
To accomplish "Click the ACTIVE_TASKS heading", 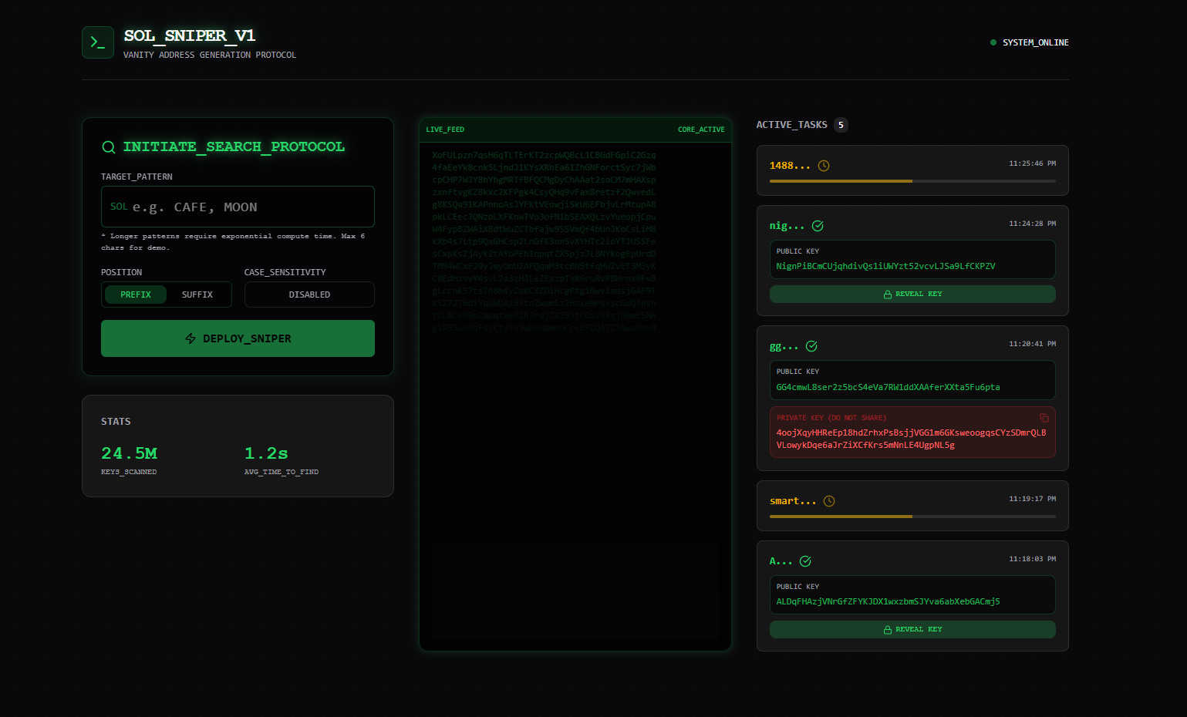I will pos(791,125).
